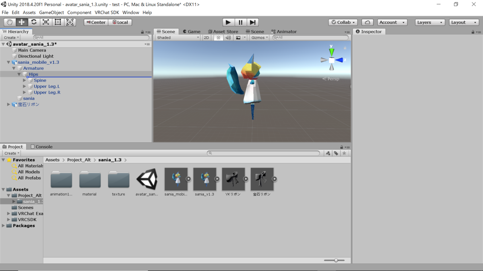Open the VRChat SDK menu

tap(107, 12)
